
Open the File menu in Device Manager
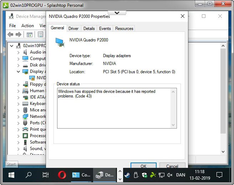(x=12, y=26)
